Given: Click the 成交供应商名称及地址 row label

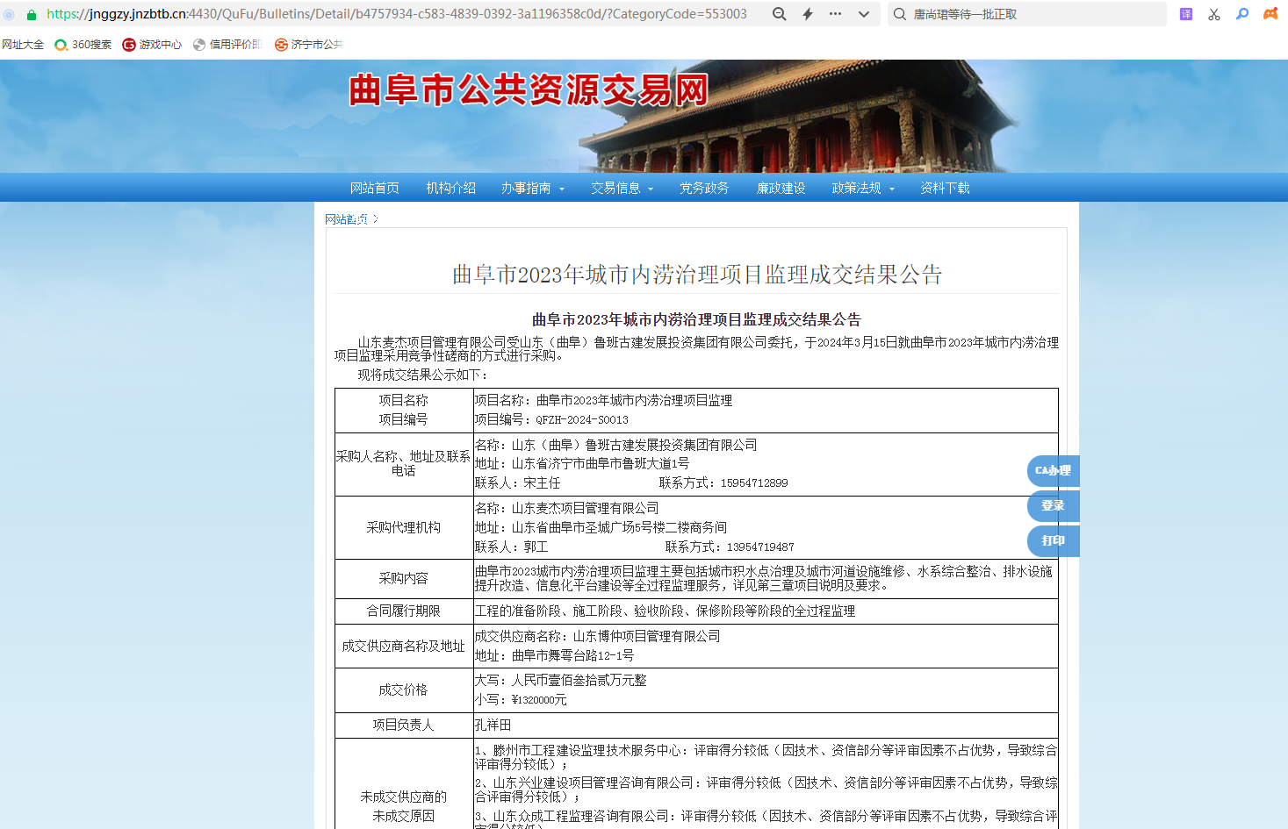Looking at the screenshot, I should point(403,647).
